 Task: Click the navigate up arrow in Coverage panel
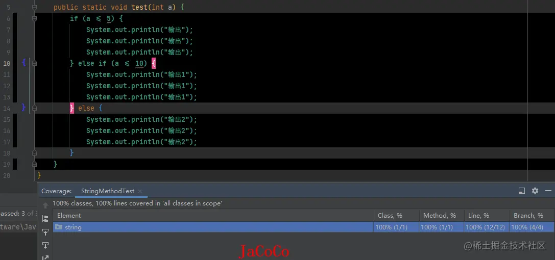click(45, 205)
